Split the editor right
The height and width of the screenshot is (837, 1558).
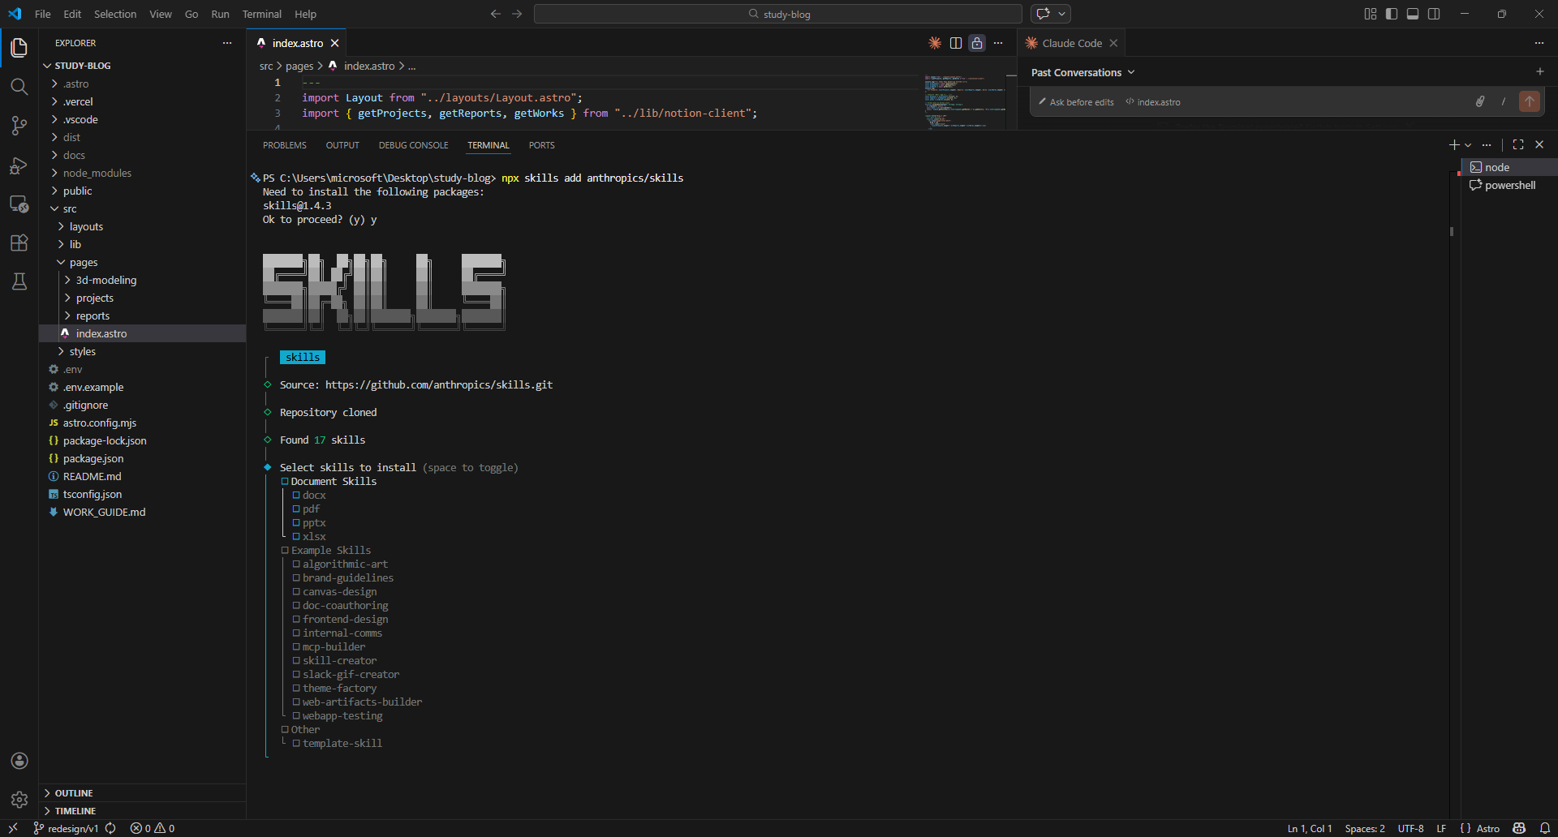(x=956, y=43)
